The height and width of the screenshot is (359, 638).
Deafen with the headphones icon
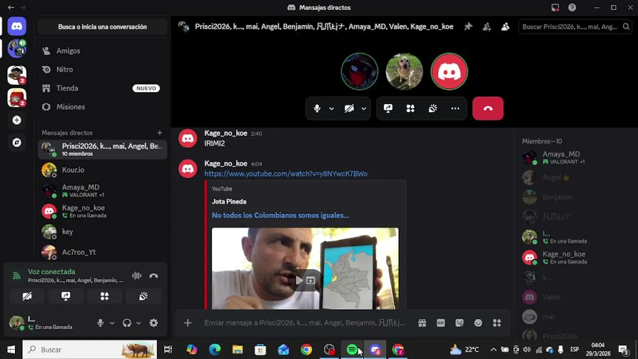point(127,323)
